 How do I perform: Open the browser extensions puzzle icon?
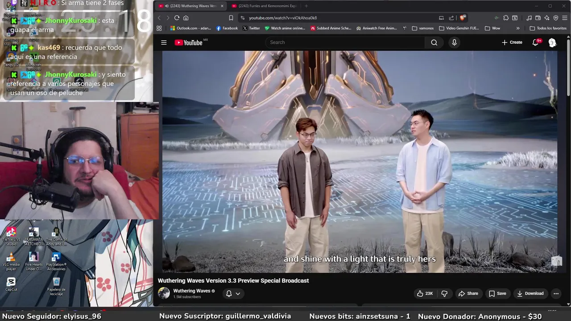coord(506,18)
